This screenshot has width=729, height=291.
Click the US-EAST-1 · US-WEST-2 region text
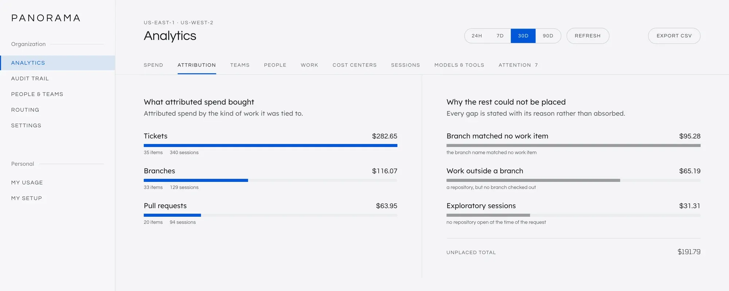pos(179,23)
